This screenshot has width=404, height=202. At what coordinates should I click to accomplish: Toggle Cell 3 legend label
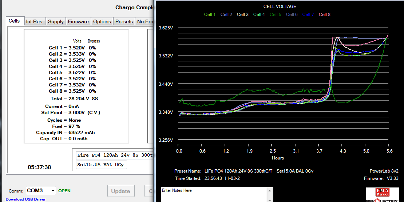point(243,15)
